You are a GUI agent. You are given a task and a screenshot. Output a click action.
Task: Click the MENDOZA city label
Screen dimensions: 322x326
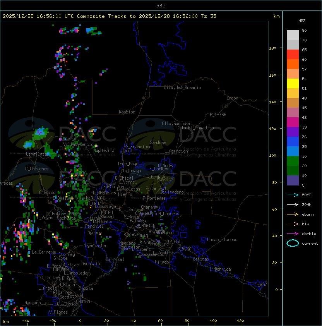94,198
